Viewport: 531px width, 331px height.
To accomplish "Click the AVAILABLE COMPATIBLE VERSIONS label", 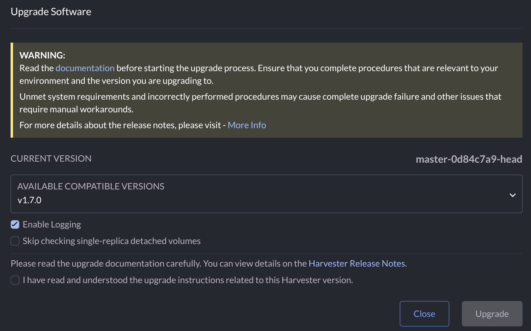I will pos(91,186).
